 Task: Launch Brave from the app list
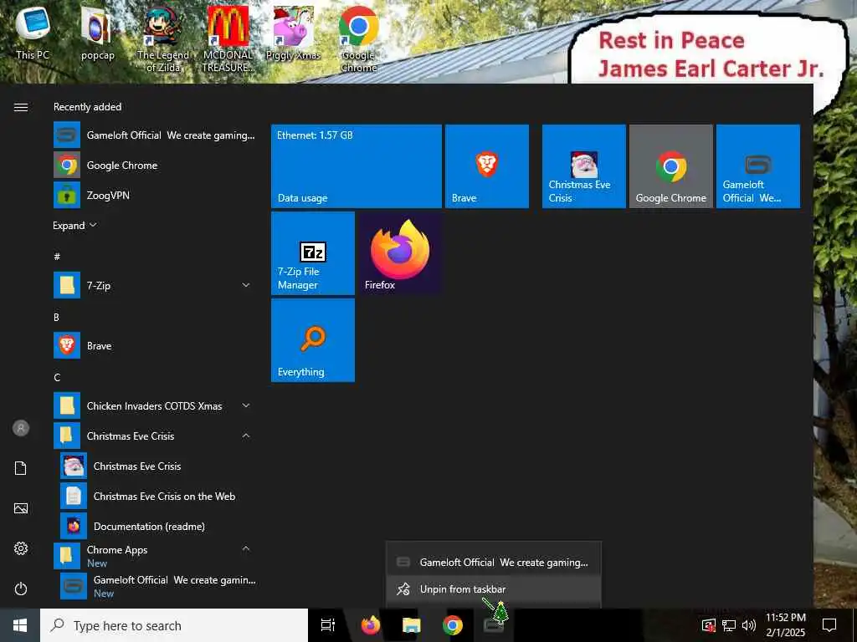point(155,345)
